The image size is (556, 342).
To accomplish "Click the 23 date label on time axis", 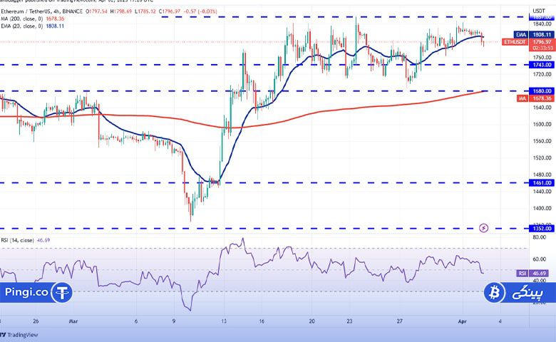I will (349, 321).
